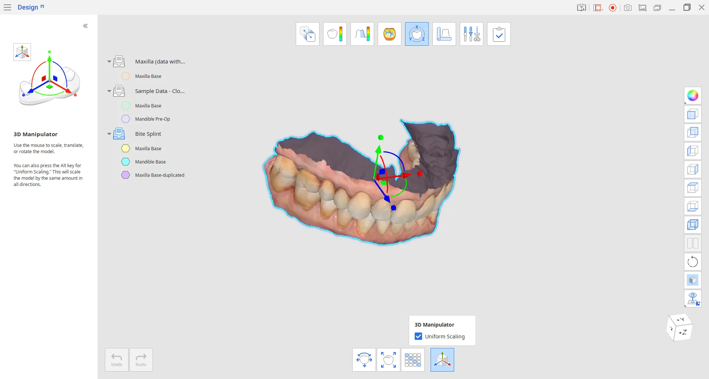Open the grid view icon at bottom

click(412, 360)
